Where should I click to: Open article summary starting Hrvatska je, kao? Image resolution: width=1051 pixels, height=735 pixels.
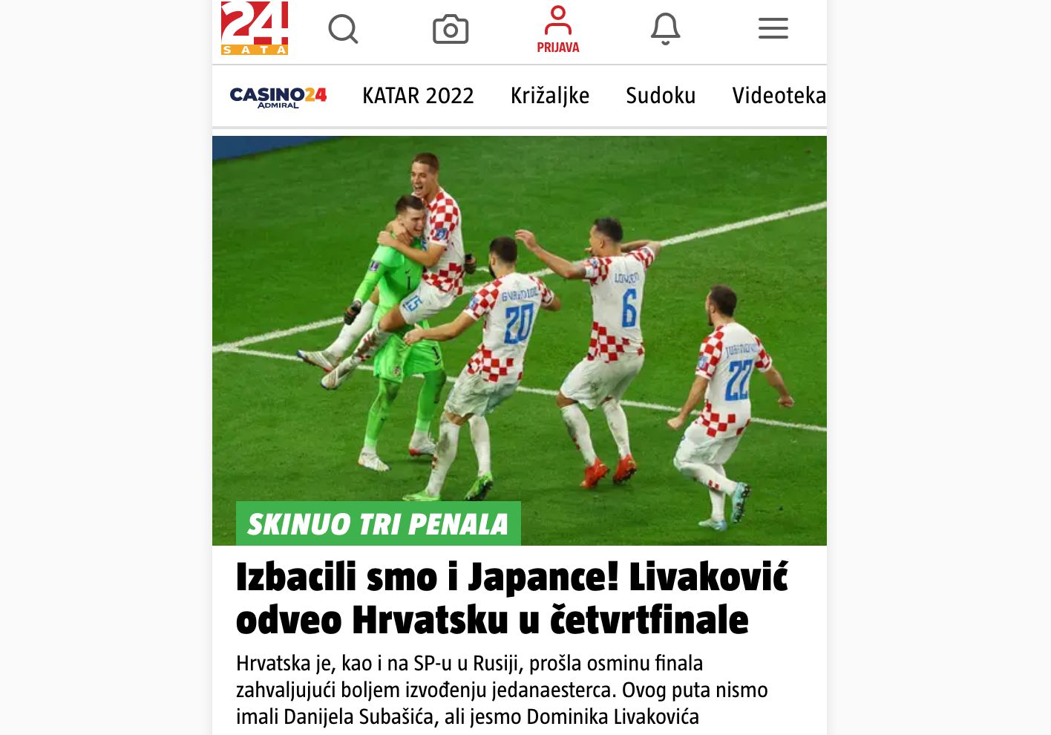click(x=502, y=690)
